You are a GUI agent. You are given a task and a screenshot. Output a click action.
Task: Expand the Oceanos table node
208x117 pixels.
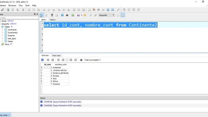coord(2,35)
